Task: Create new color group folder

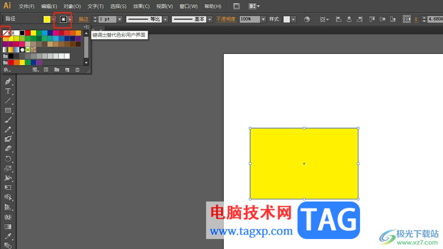Action: click(x=57, y=69)
